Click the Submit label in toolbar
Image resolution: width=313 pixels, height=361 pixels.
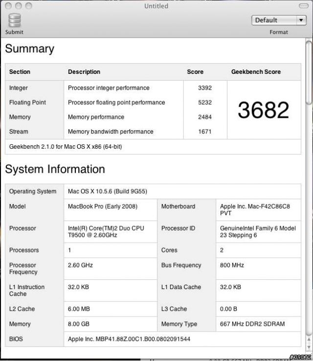[x=14, y=32]
